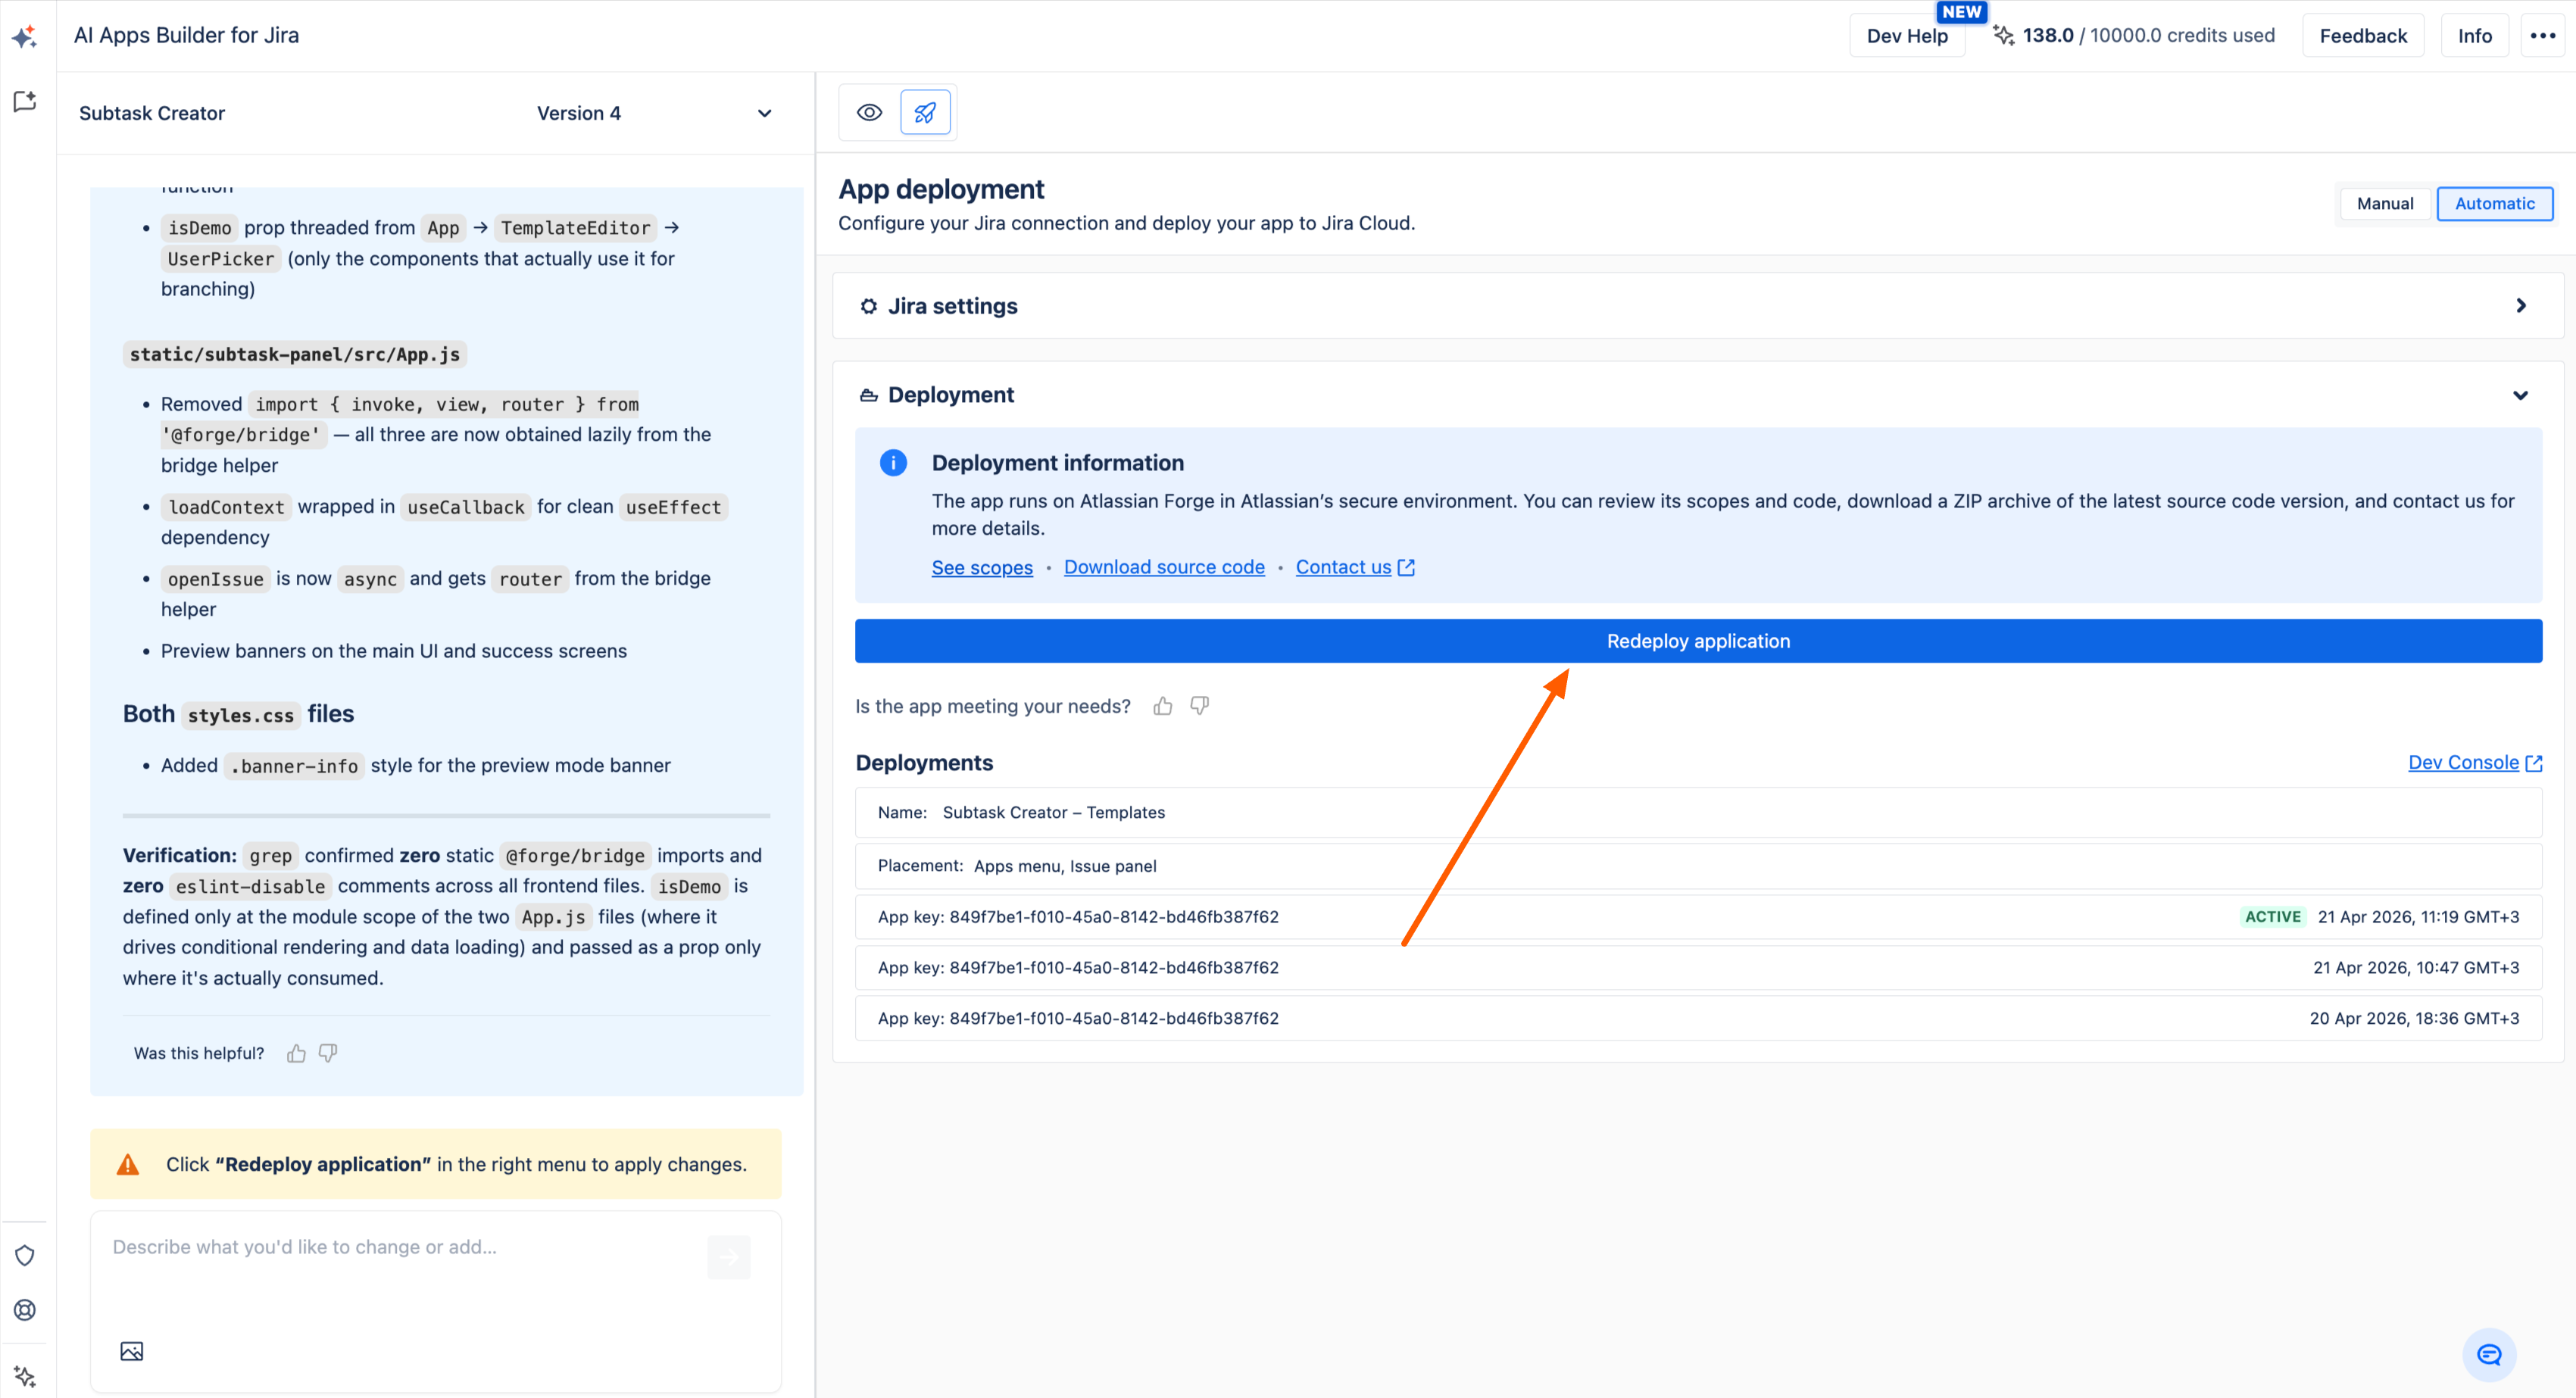Click the 'AI Apps Builder for Jira' title
This screenshot has width=2576, height=1398.
pyautogui.click(x=186, y=36)
